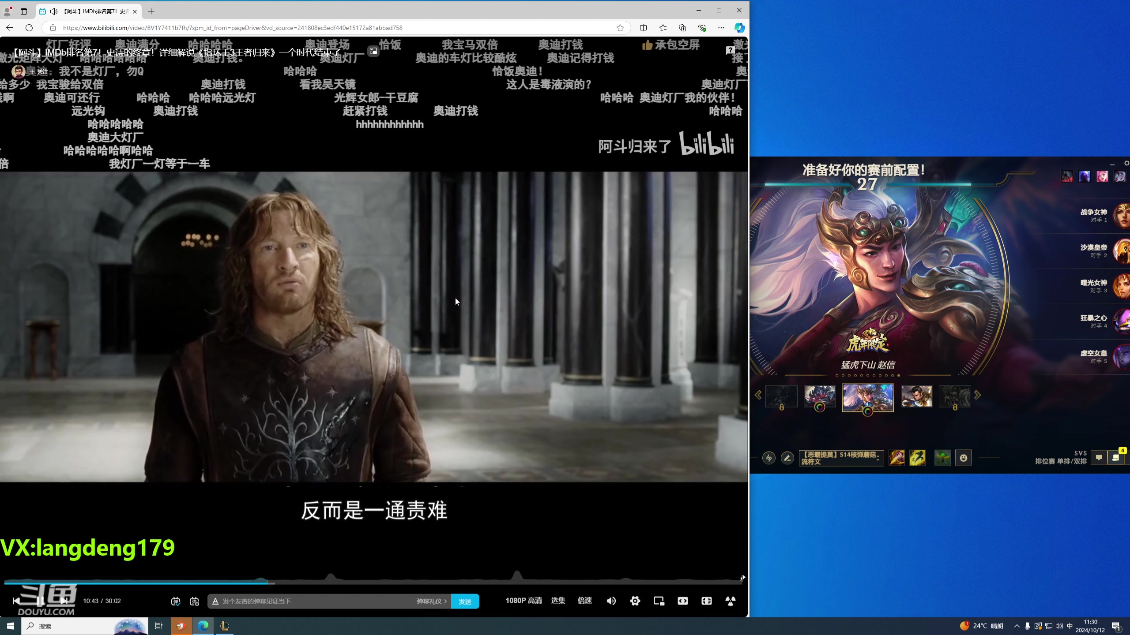Open the uploader's avatar profile
This screenshot has height=635, width=1130.
click(19, 71)
